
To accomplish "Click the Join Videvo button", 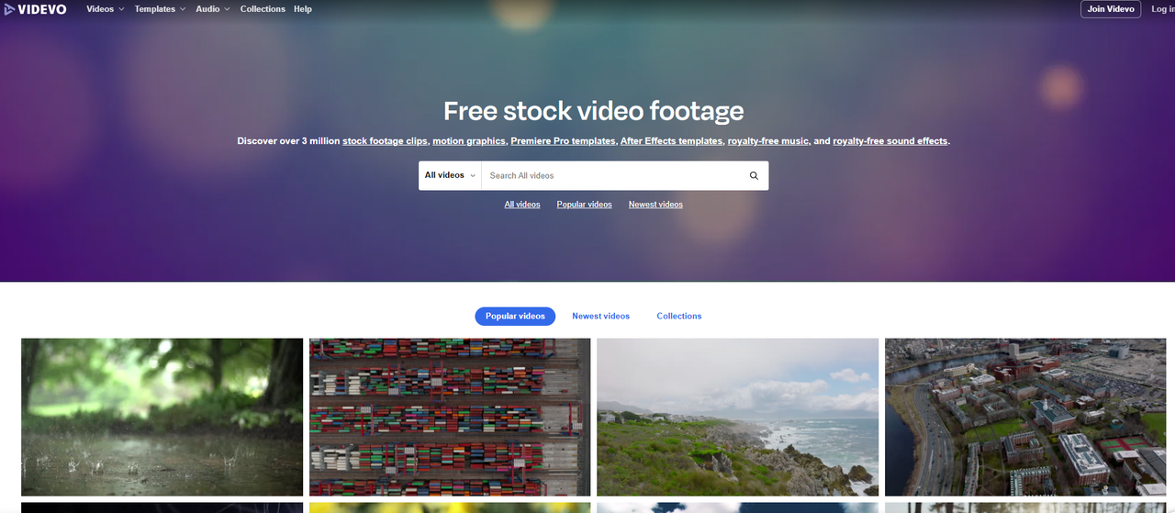I will pyautogui.click(x=1111, y=9).
